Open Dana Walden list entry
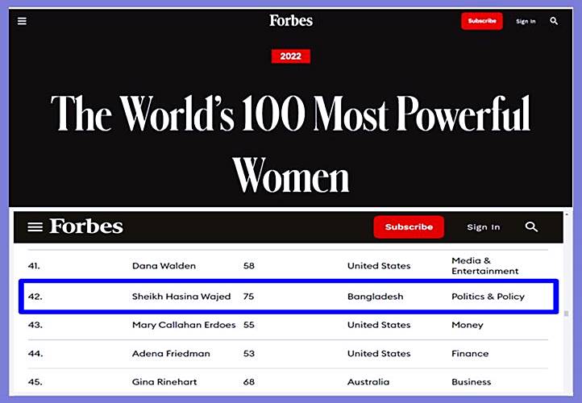 164,266
